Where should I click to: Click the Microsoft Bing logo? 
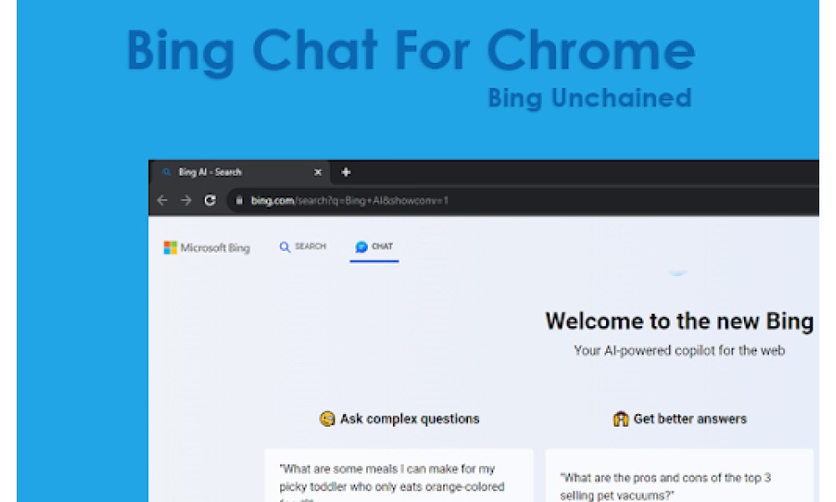click(206, 248)
